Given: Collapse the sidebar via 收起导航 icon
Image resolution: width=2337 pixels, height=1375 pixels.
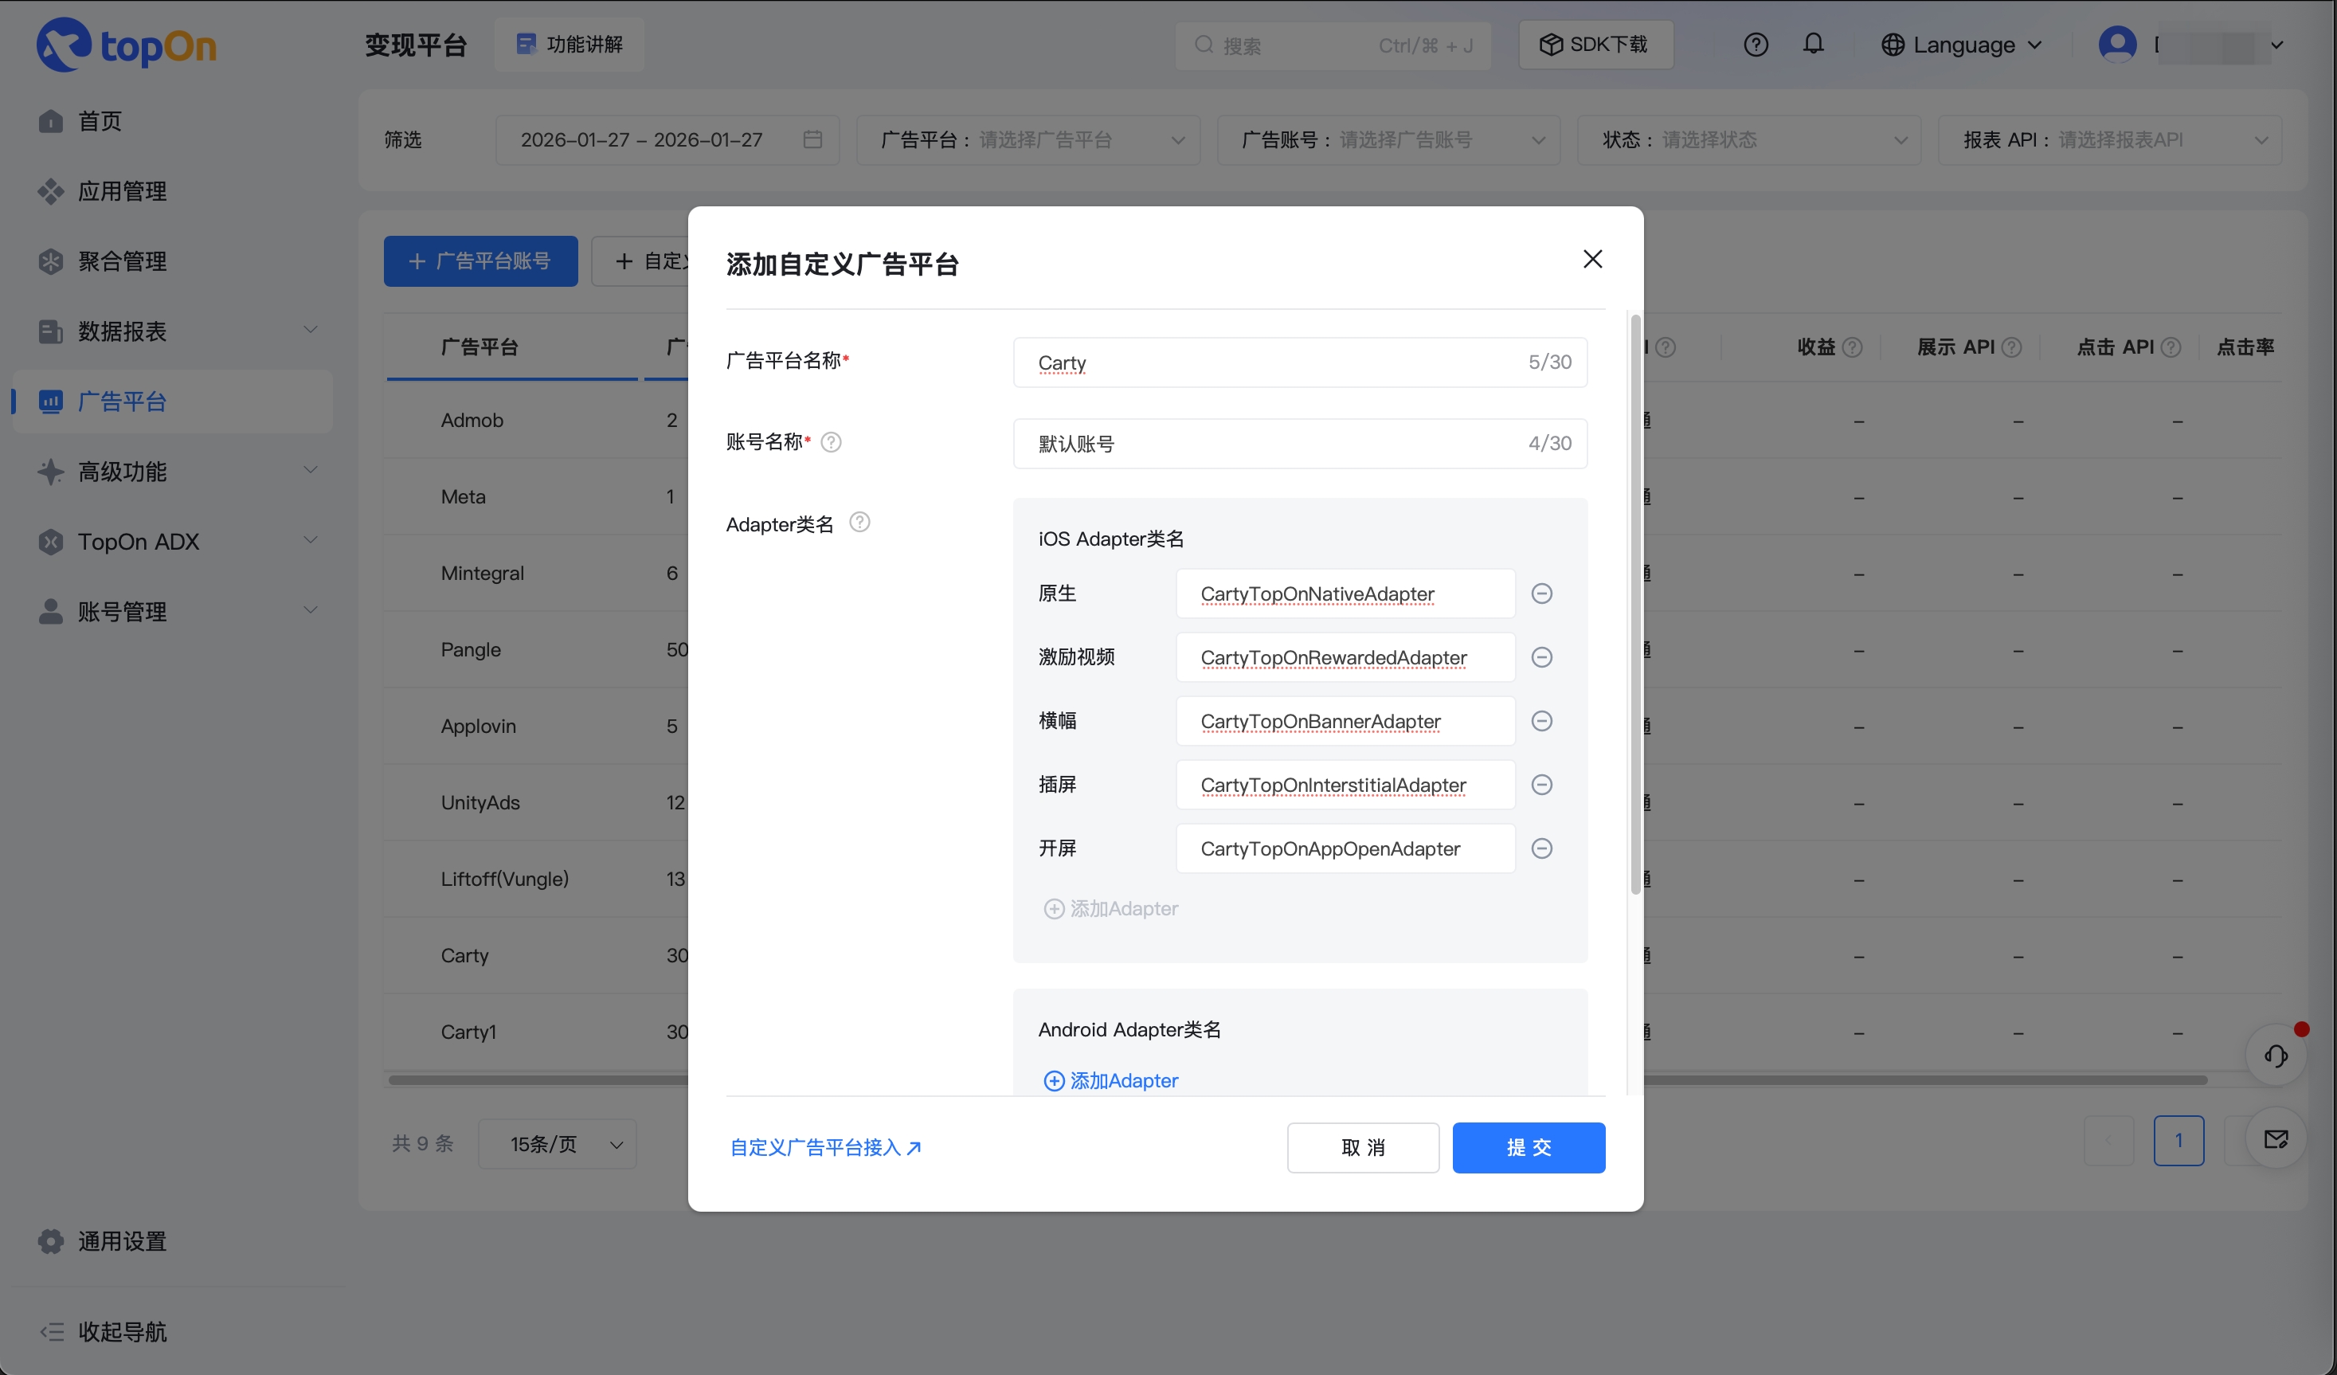Looking at the screenshot, I should [54, 1331].
